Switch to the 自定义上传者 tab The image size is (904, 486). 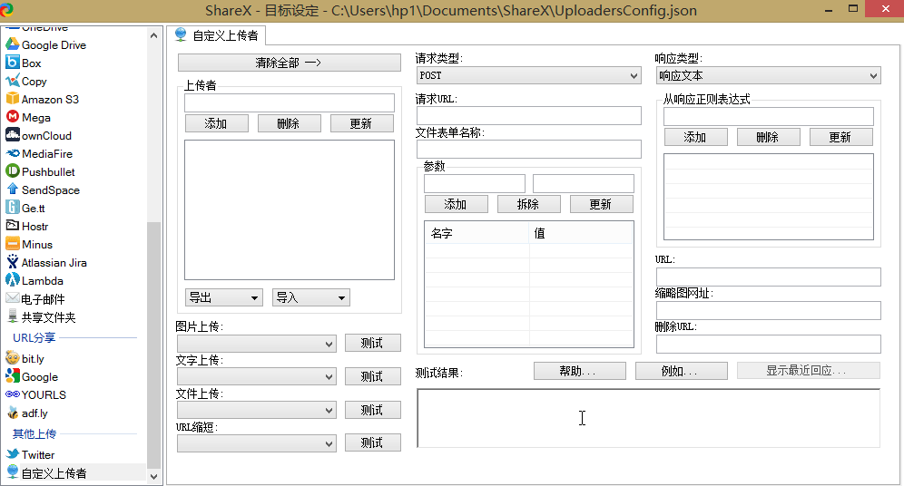pos(217,35)
